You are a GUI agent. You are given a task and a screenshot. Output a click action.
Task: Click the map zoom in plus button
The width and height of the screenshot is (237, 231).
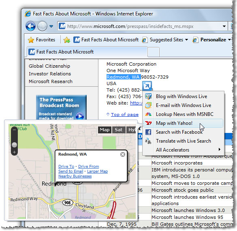pos(14,152)
